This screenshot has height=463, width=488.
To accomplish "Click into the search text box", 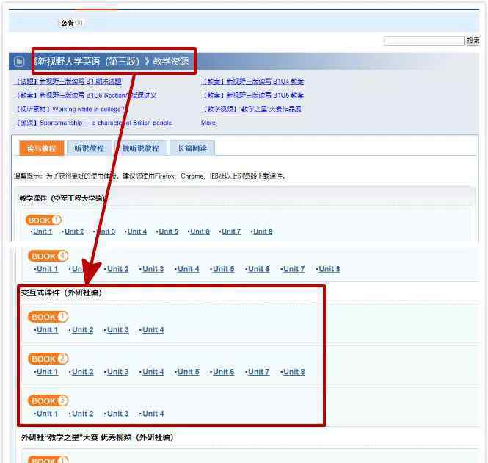I will (424, 40).
